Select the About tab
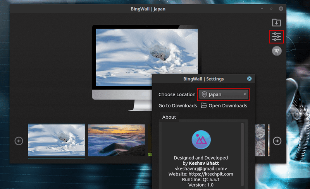Screen dimensions: 310x189 [169, 117]
